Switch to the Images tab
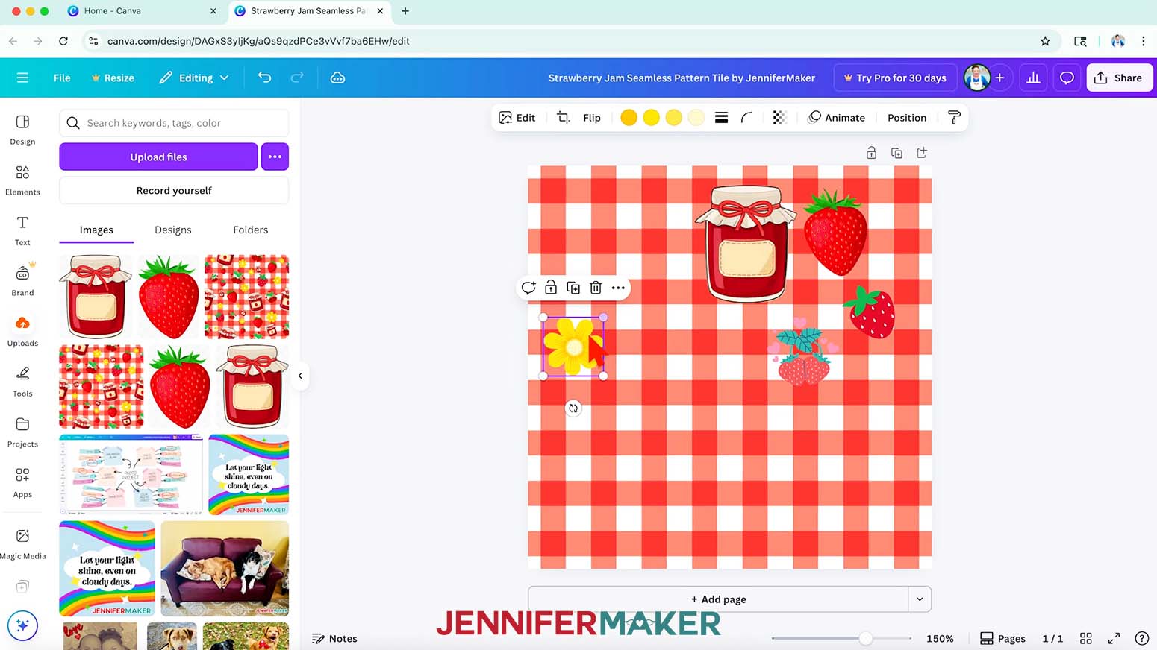 [96, 230]
